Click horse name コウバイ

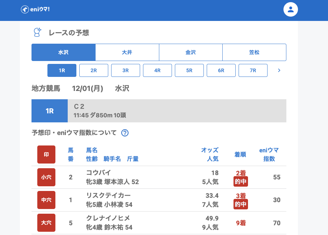coord(98,173)
